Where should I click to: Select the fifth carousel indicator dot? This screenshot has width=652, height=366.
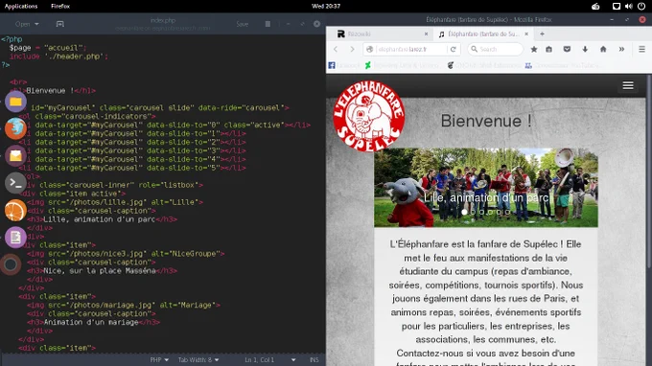pos(499,212)
